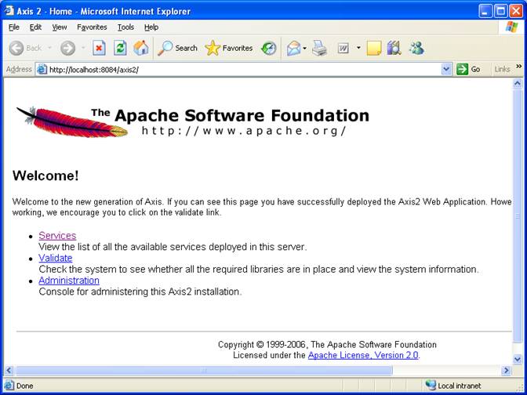Print the page with printer icon
Image resolution: width=527 pixels, height=395 pixels.
(319, 49)
